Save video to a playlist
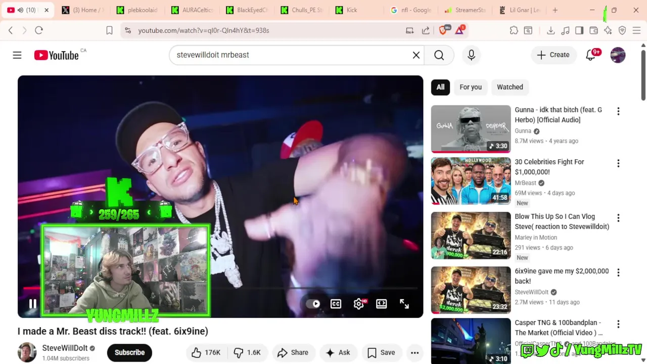 tap(381, 352)
